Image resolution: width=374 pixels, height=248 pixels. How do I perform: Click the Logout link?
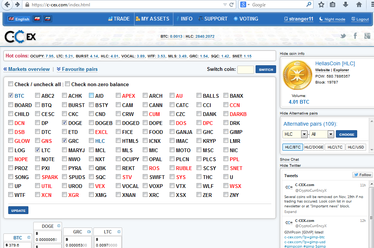point(361,19)
